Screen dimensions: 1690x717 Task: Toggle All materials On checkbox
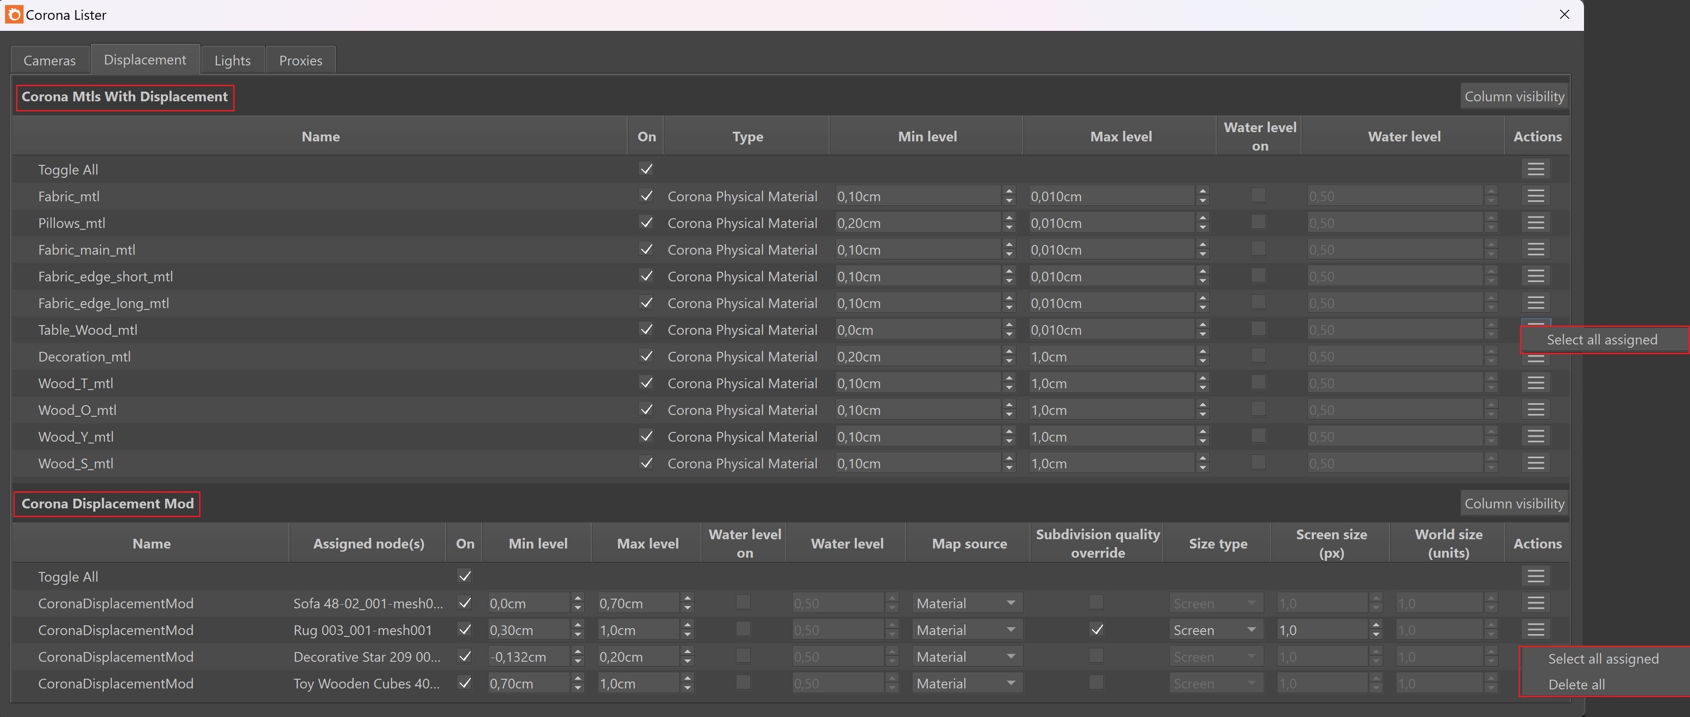tap(646, 169)
